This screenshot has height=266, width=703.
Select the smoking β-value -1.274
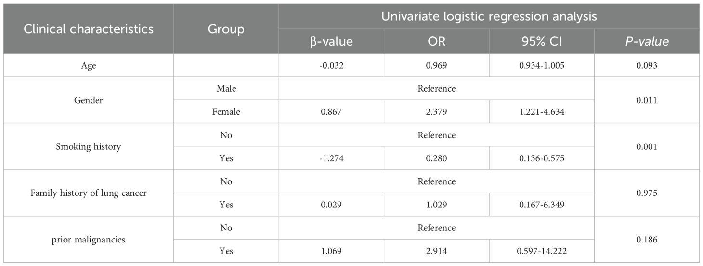point(331,158)
